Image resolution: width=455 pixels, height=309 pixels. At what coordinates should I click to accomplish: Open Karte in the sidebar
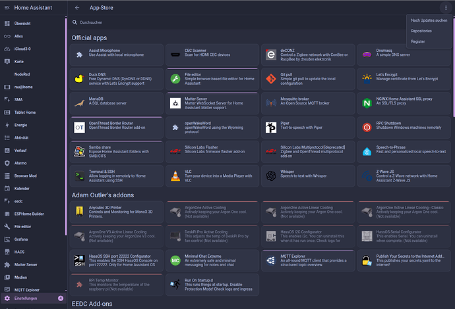[x=34, y=62]
